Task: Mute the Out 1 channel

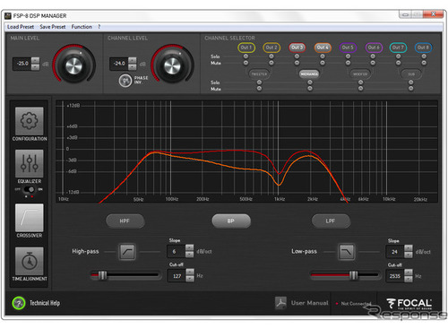Action: [x=246, y=63]
